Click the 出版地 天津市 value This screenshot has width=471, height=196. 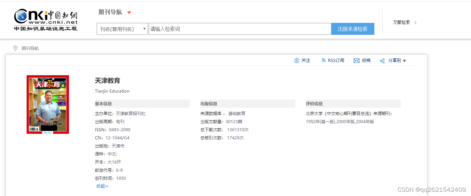coord(118,146)
